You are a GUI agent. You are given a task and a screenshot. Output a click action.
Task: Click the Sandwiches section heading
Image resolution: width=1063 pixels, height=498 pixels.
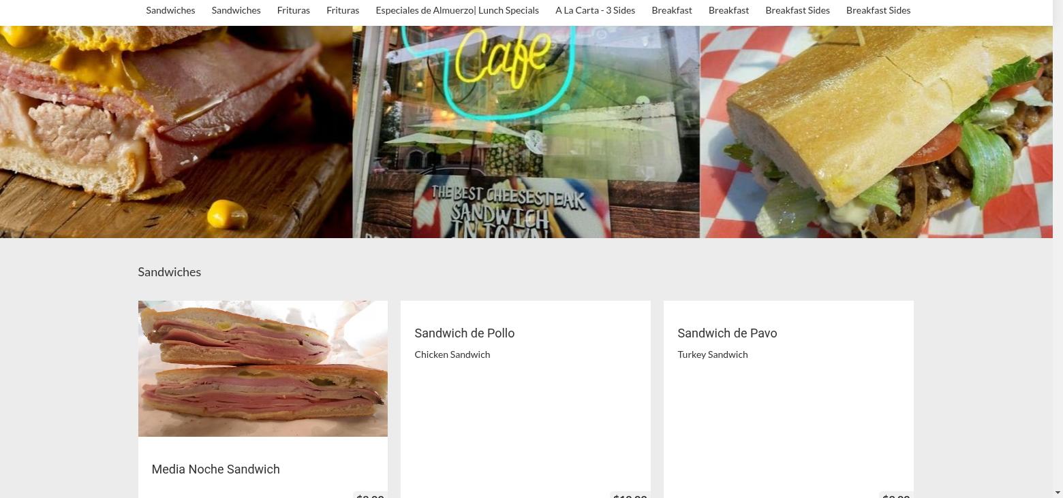(169, 272)
